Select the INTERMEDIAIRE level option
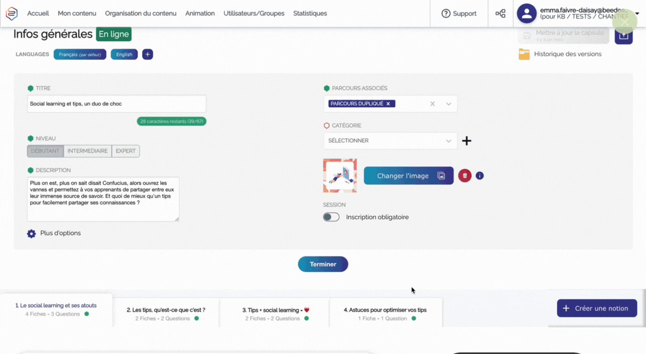Screen dimensions: 646x354 pyautogui.click(x=88, y=151)
